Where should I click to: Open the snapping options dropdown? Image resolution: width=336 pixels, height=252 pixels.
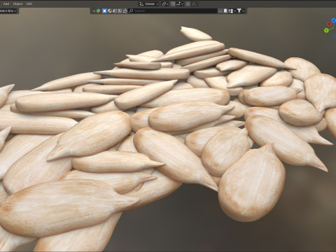point(180,4)
